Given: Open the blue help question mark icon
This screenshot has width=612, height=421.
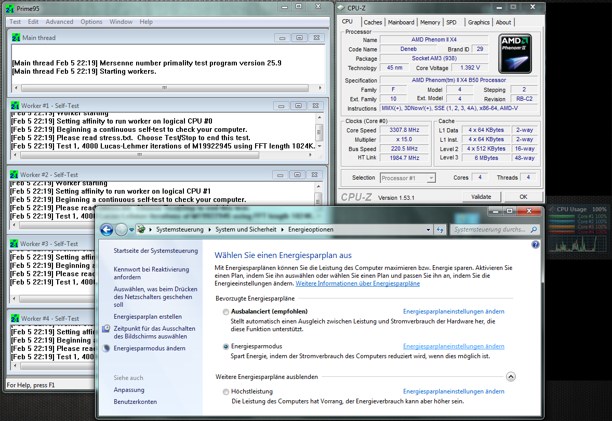Looking at the screenshot, I should click(535, 245).
